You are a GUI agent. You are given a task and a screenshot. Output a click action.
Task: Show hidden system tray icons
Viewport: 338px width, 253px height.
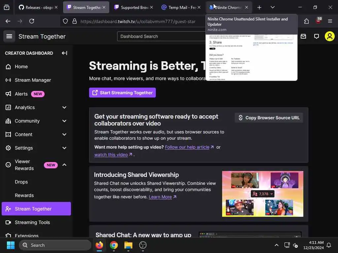tap(276, 245)
